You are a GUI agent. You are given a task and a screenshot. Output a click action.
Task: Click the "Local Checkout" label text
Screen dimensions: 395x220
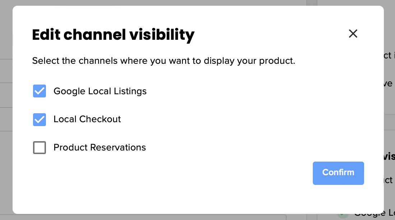coord(87,119)
